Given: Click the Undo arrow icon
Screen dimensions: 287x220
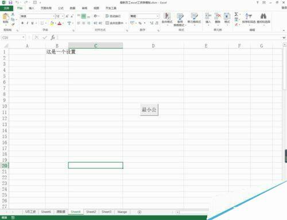Looking at the screenshot, I should 17,2.
